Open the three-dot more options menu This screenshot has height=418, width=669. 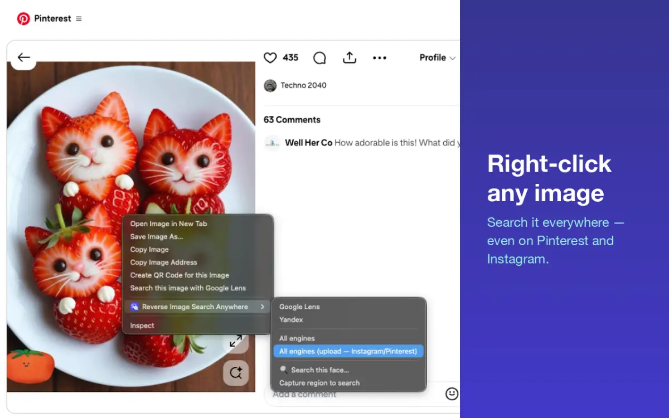click(380, 58)
